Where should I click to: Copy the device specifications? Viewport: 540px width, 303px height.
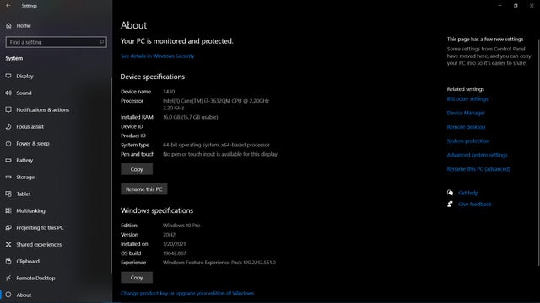tap(137, 169)
